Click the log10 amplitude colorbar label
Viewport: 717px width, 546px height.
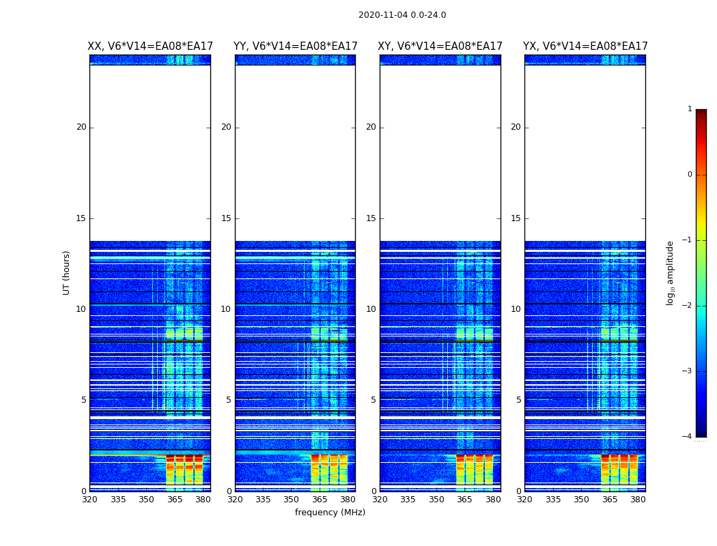point(671,272)
